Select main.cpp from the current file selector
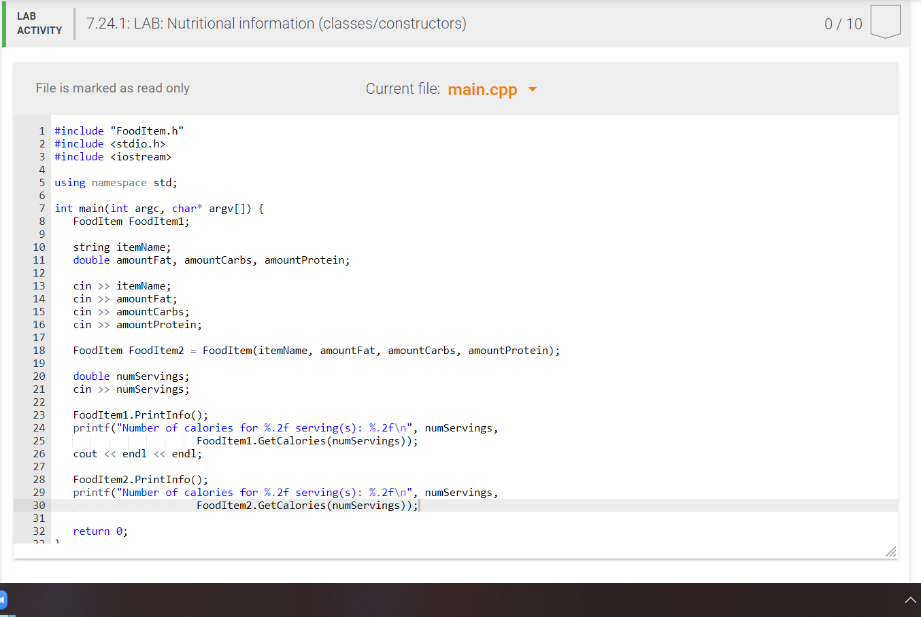Screen dimensions: 921x617 (x=482, y=89)
